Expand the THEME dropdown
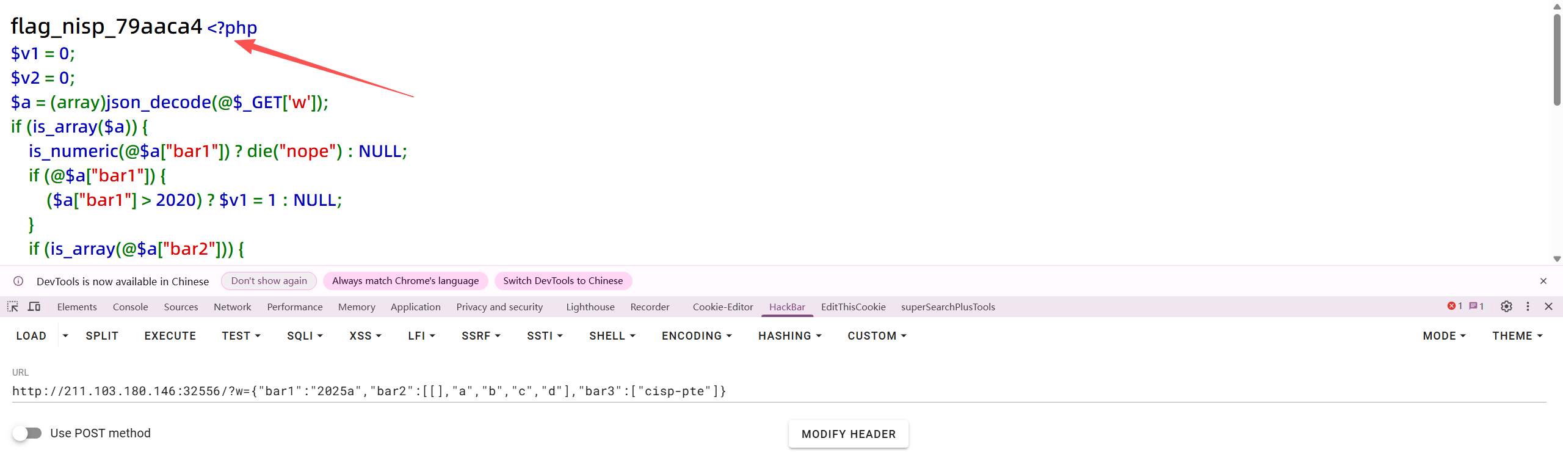The image size is (1563, 452). (x=1517, y=336)
